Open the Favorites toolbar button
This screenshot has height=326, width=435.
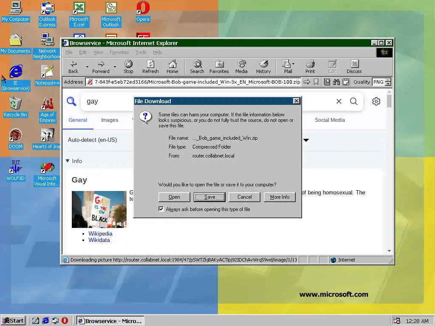(x=219, y=67)
